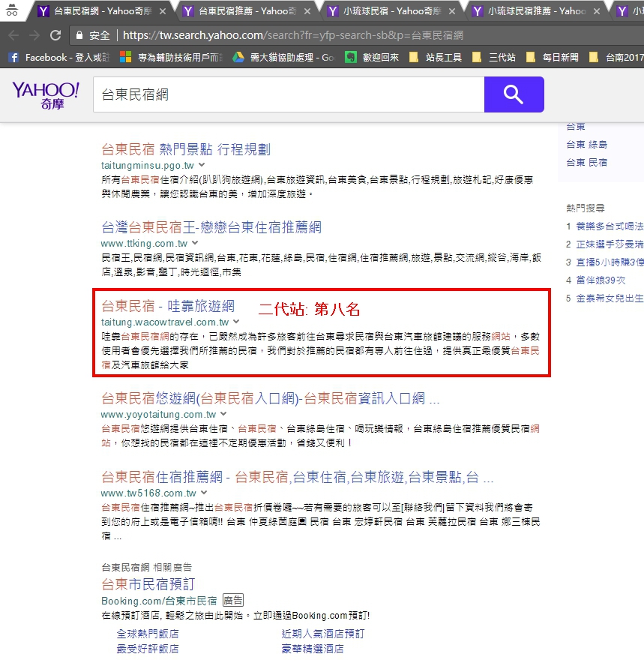The image size is (644, 663).
Task: Close the 小琉球民宿推薦 tab
Action: [x=597, y=11]
